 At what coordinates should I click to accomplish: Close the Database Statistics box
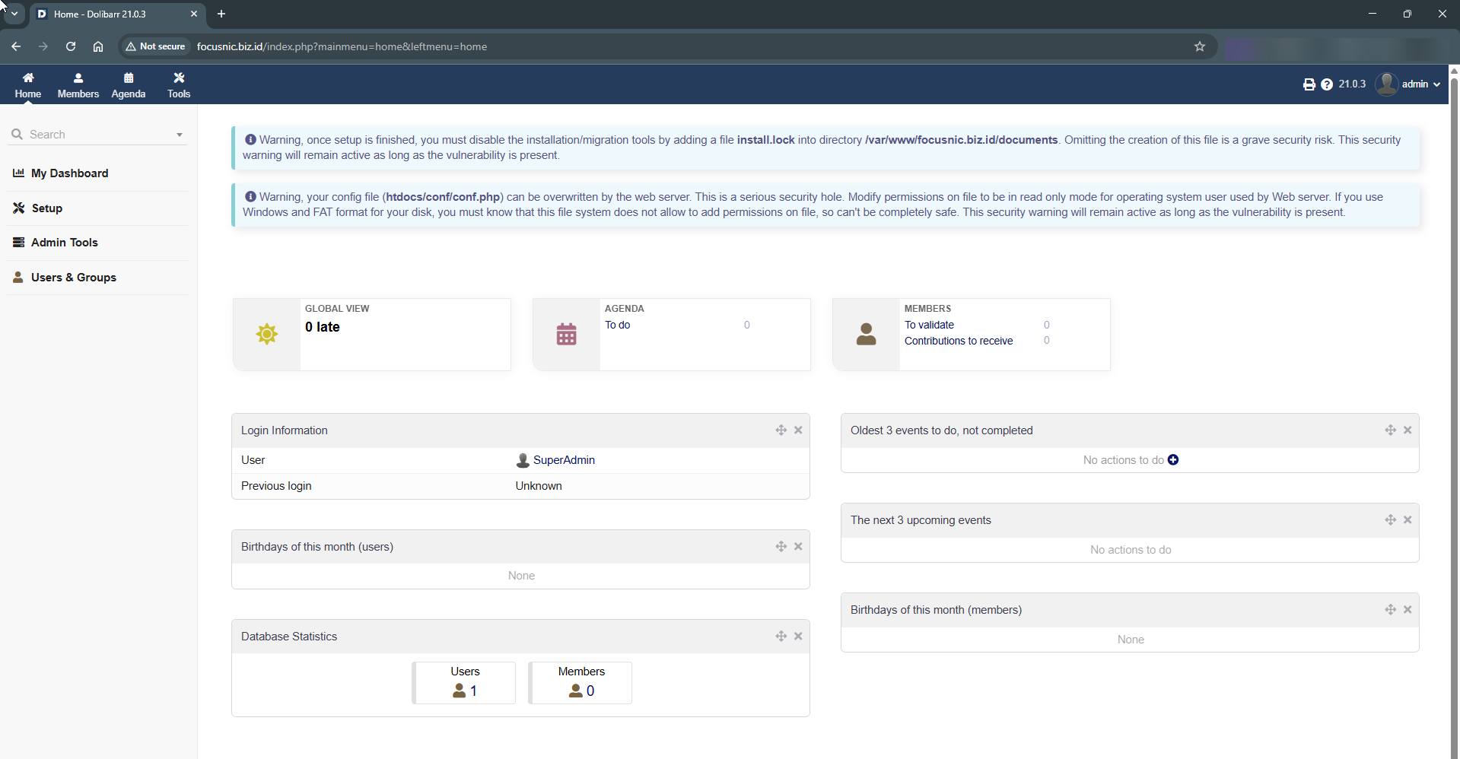click(798, 637)
